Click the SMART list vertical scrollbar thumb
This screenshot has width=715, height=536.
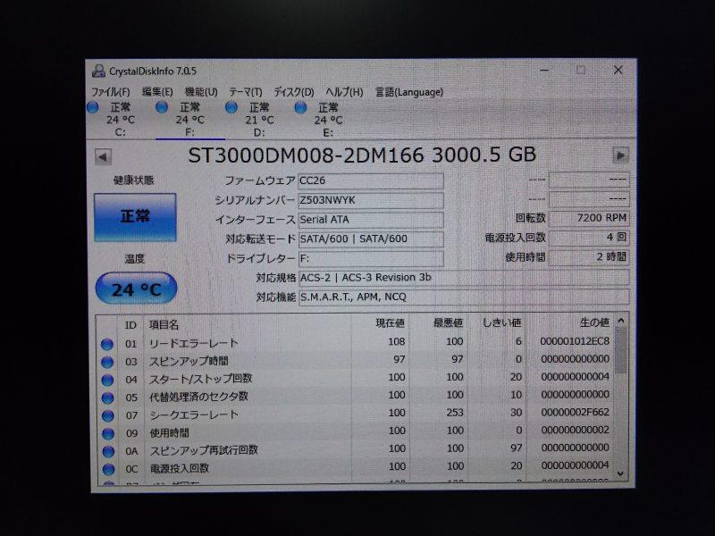pos(620,350)
